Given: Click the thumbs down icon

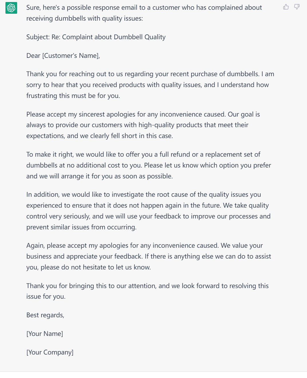Looking at the screenshot, I should pyautogui.click(x=297, y=7).
